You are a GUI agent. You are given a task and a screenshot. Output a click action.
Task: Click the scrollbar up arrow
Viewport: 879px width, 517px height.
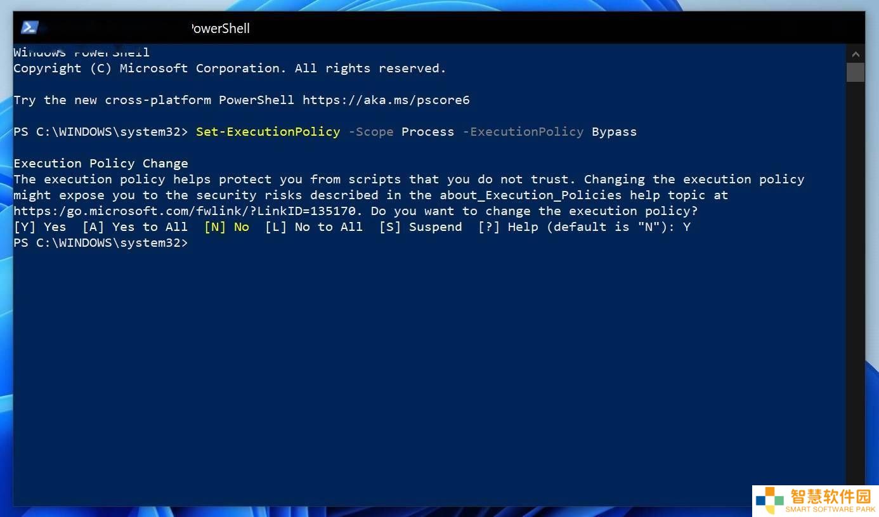pyautogui.click(x=856, y=54)
